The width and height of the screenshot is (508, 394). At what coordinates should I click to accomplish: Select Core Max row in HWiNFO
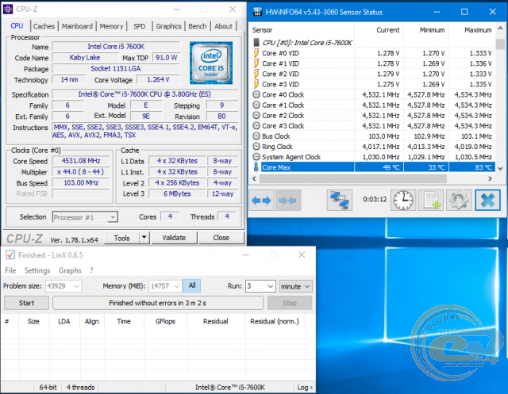[x=372, y=167]
